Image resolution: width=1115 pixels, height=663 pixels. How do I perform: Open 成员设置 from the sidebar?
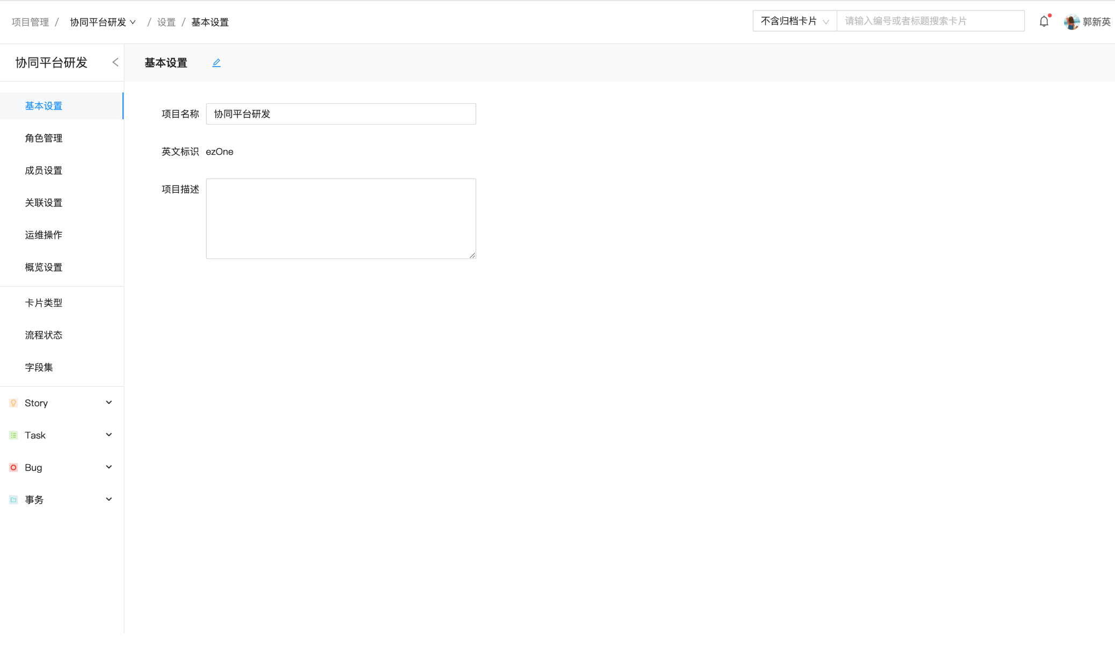click(x=44, y=170)
